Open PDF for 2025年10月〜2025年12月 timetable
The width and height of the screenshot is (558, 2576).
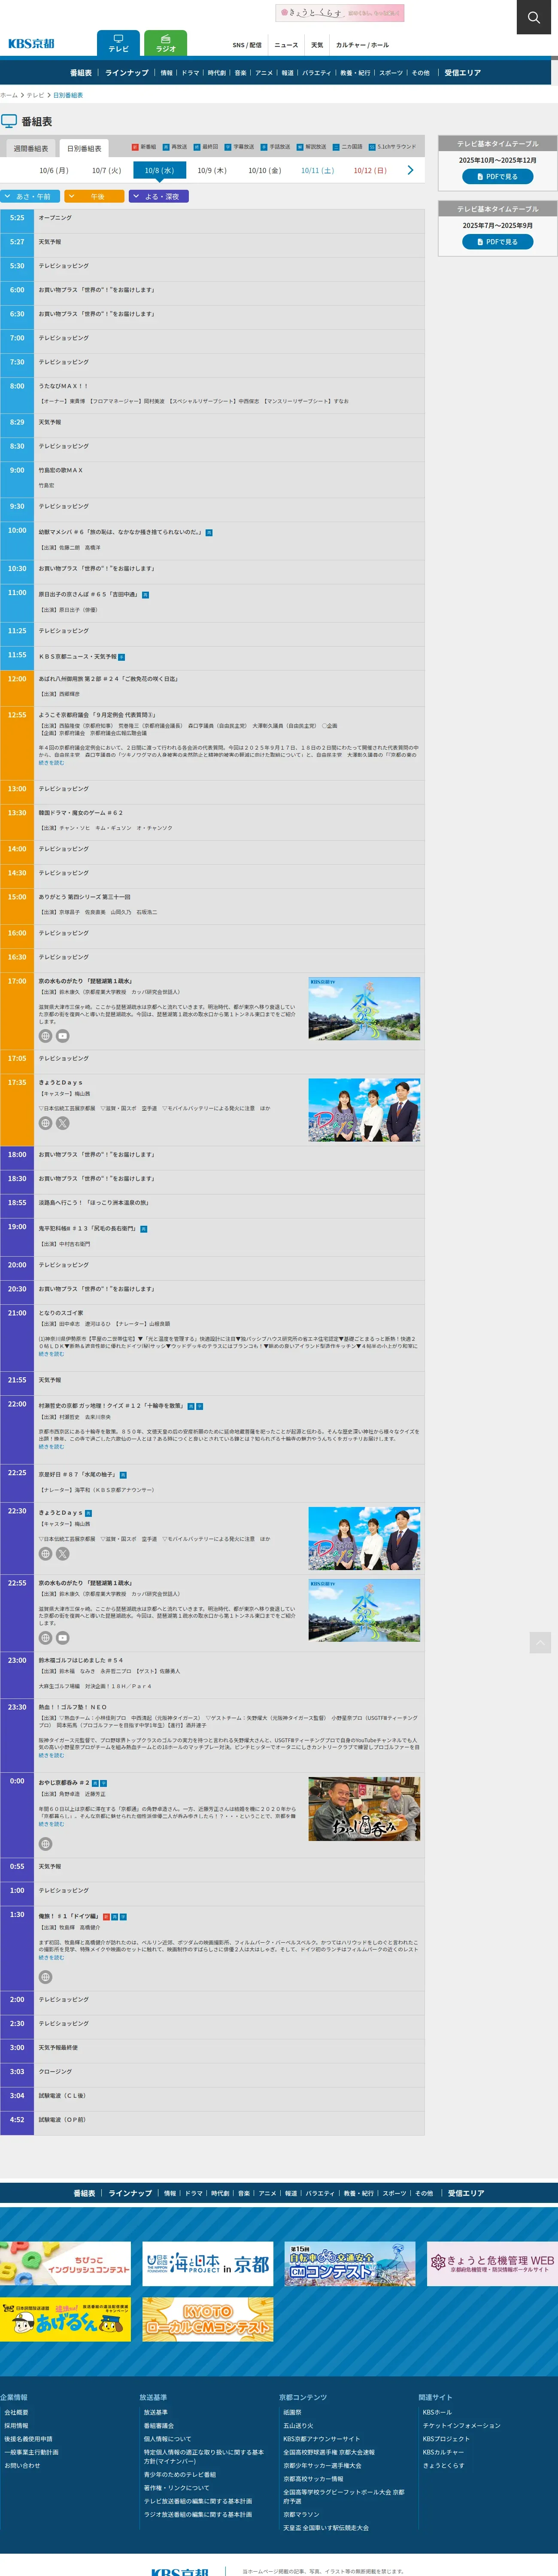click(497, 177)
